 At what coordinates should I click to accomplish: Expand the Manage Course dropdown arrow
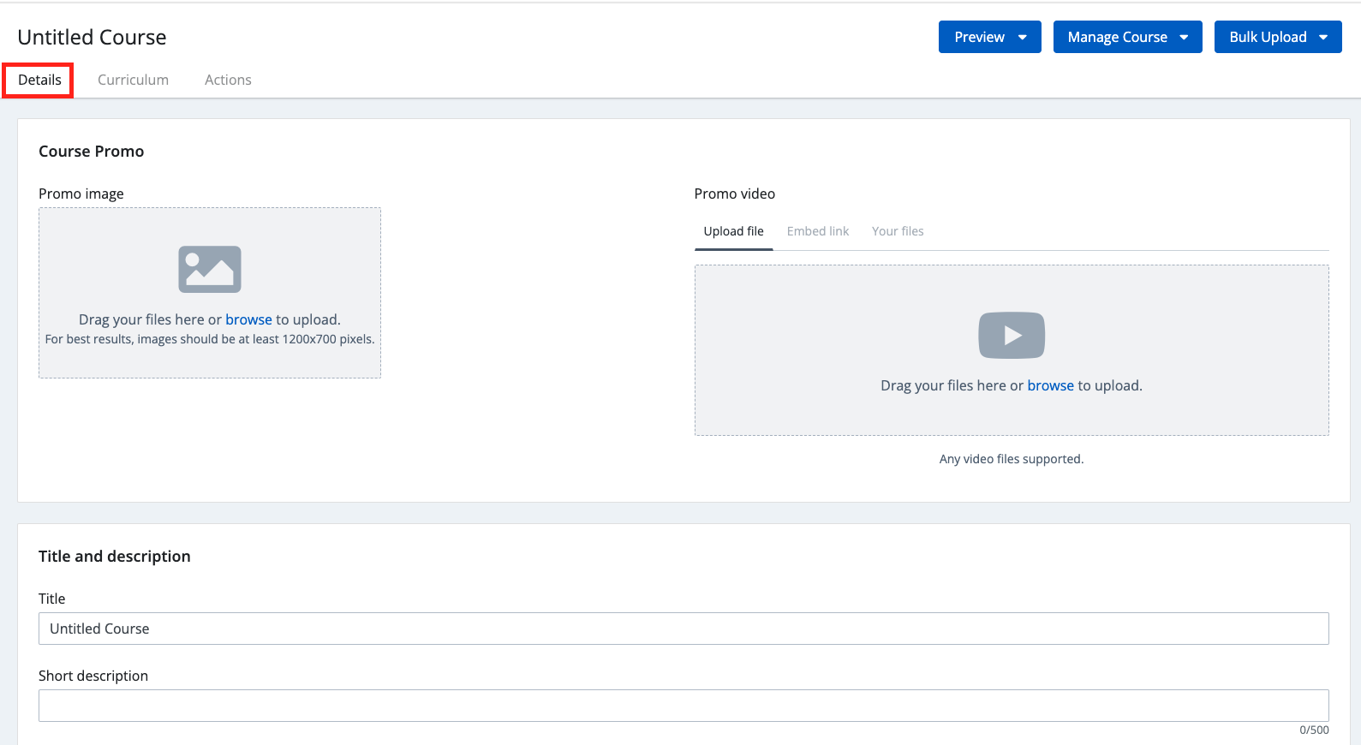(1184, 38)
